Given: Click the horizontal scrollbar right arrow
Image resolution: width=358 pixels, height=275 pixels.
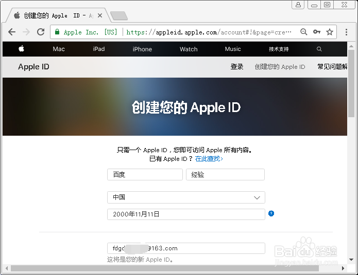Looking at the screenshot, I should [343, 268].
